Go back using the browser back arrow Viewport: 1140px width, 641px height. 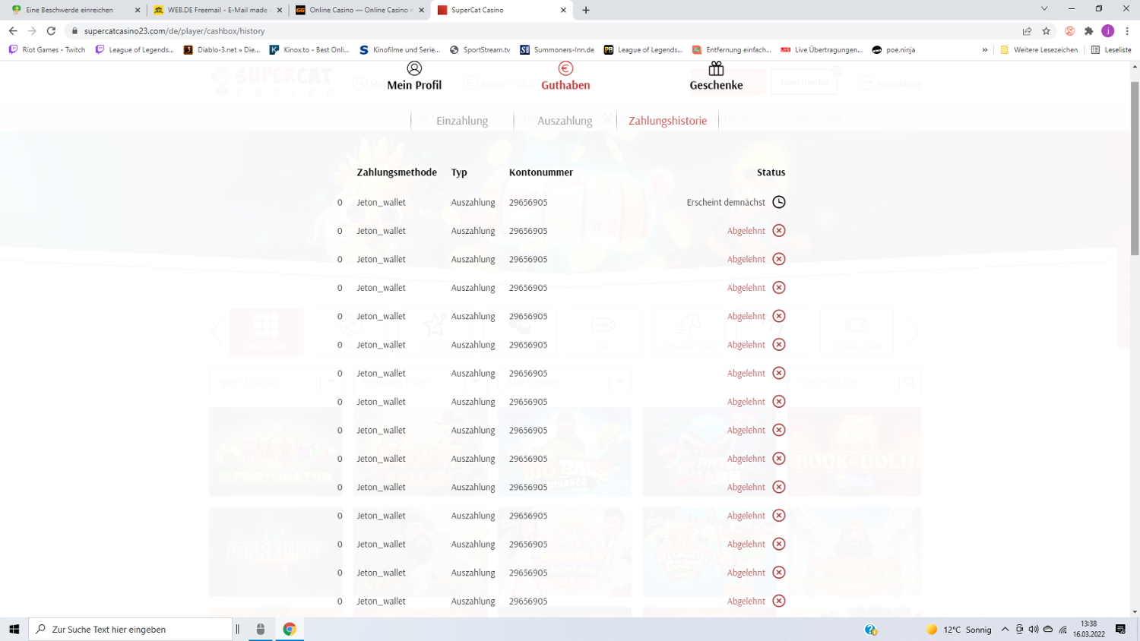(13, 31)
